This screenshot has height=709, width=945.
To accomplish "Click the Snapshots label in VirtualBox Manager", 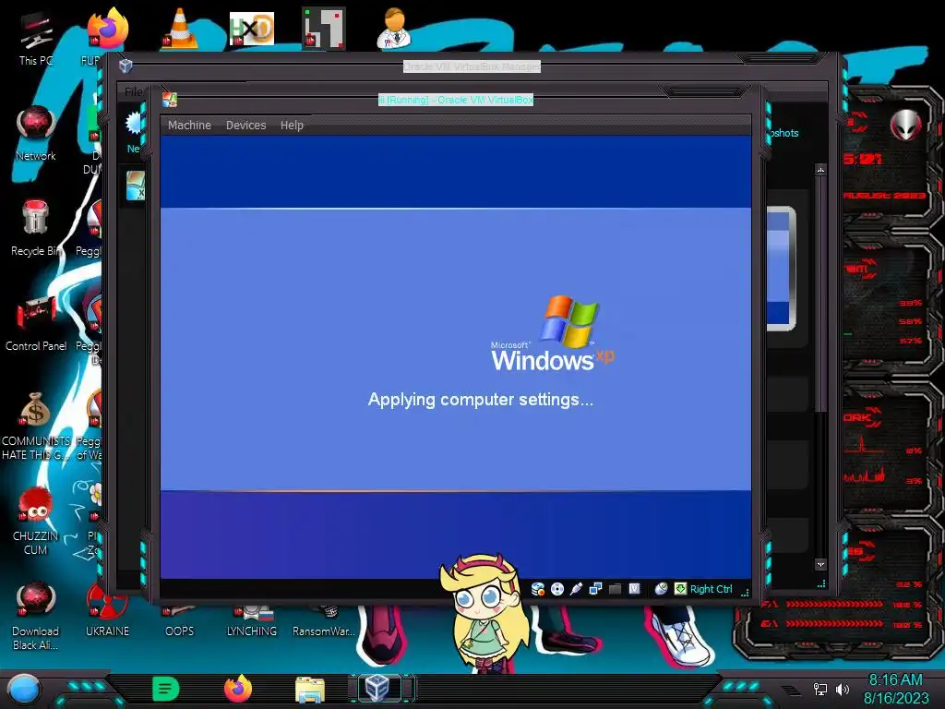I will click(784, 133).
